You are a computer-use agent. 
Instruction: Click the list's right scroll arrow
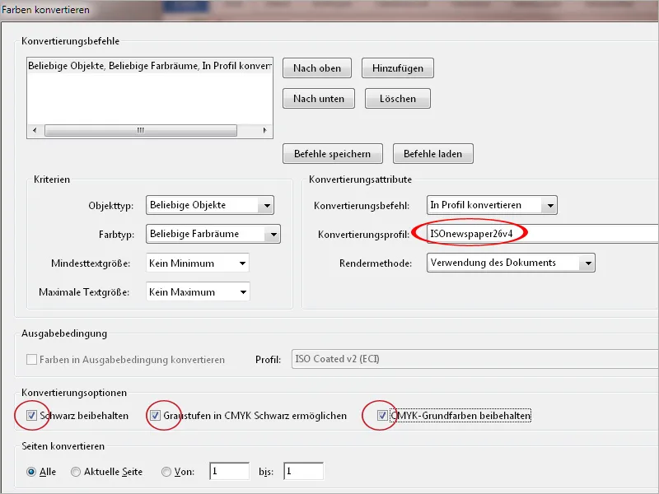(264, 130)
